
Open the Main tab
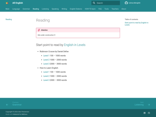click(8, 9)
